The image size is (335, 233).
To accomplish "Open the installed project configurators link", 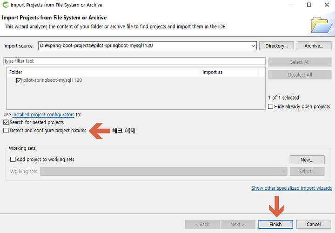I will [43, 115].
